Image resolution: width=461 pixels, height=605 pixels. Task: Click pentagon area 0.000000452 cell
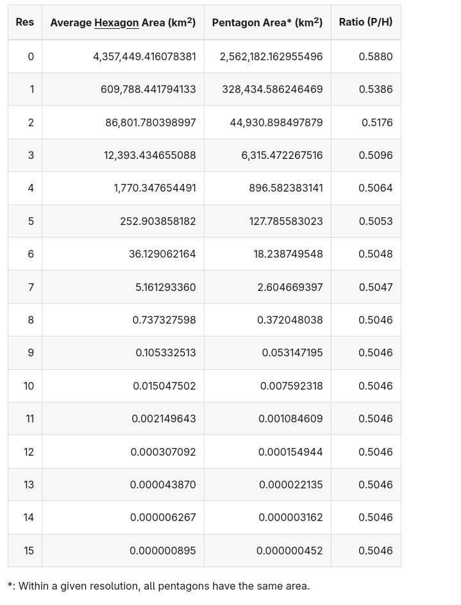pyautogui.click(x=289, y=551)
